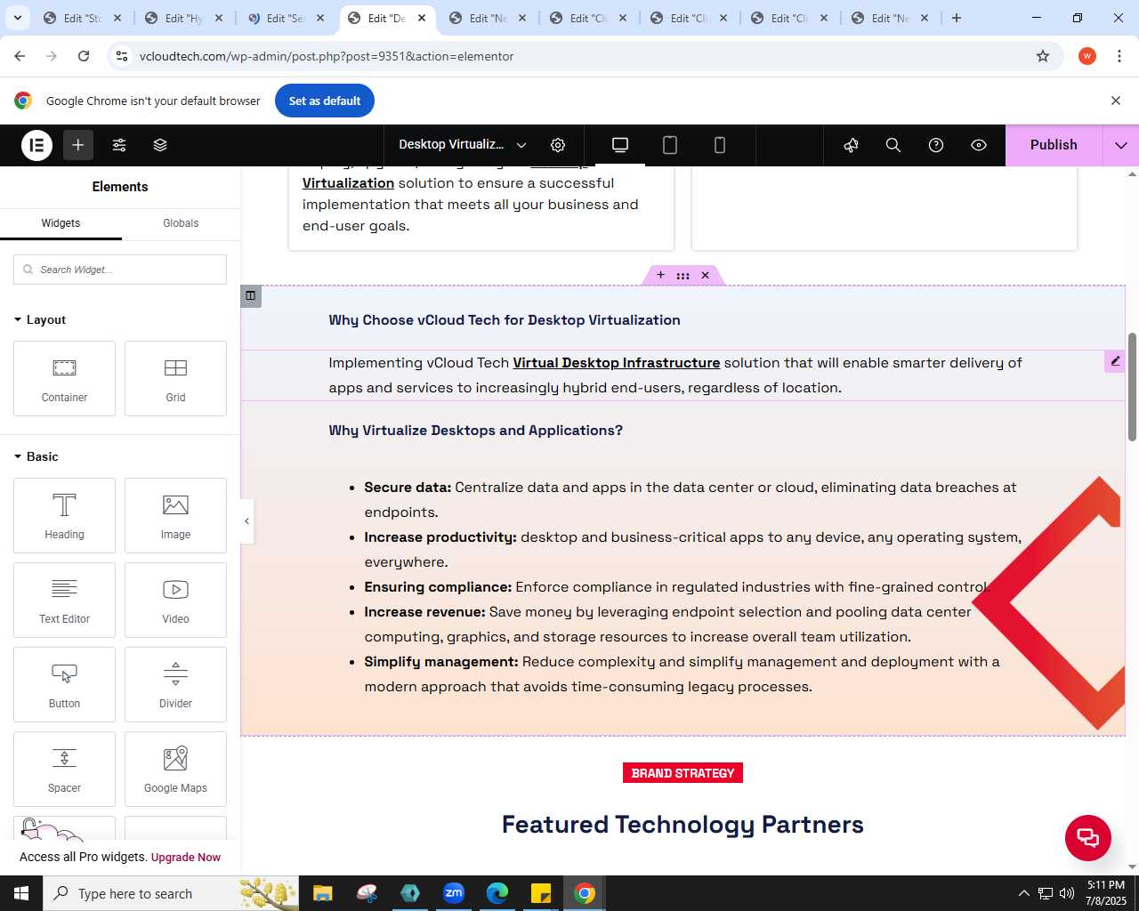1139x911 pixels.
Task: Click the Set as default button
Action: (325, 101)
